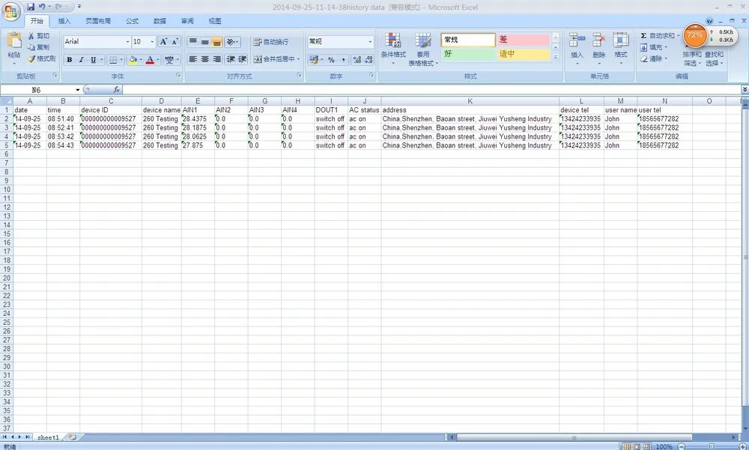Open the number format (常规) dropdown
749x450 pixels.
370,42
